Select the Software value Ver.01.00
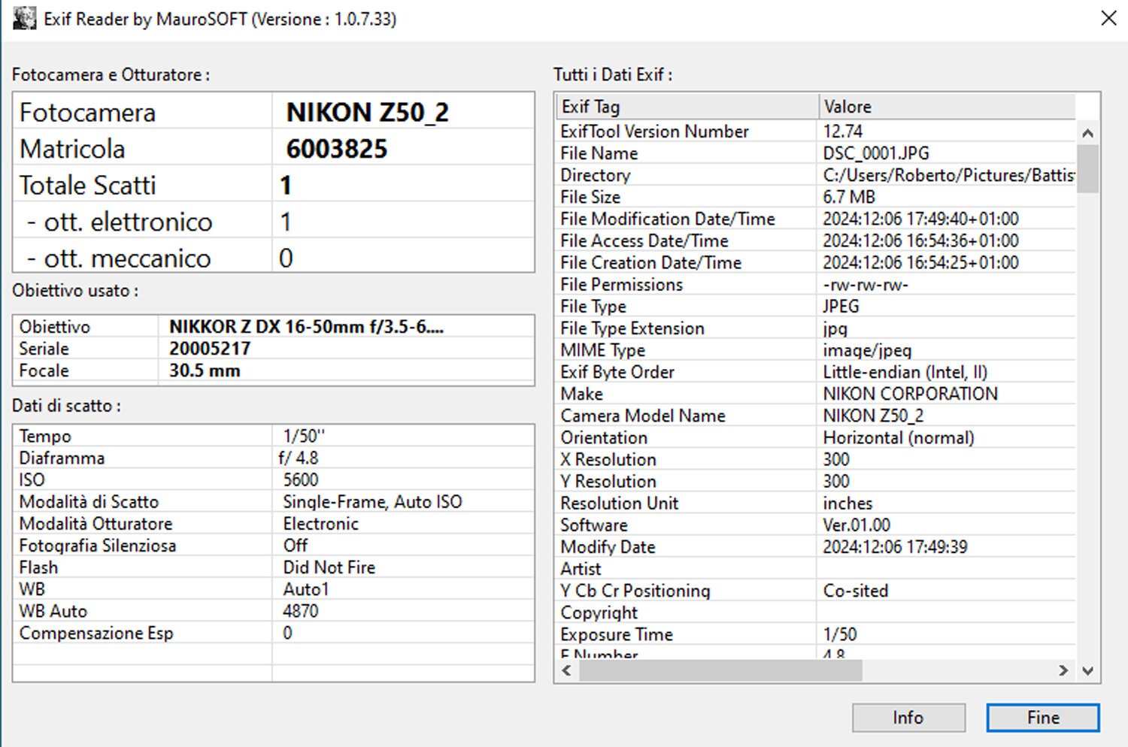 tap(857, 525)
